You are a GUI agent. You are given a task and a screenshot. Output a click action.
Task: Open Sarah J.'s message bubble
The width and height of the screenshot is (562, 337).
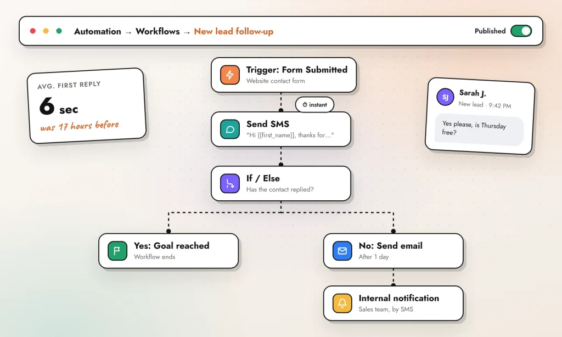(x=479, y=130)
